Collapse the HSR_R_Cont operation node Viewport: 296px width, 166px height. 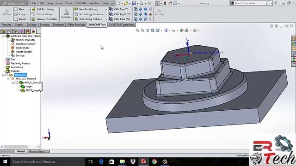[x=13, y=83]
